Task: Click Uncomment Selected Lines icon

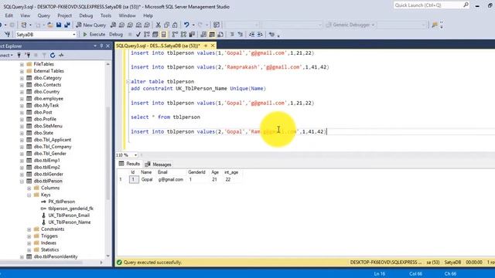Action: pos(241,34)
